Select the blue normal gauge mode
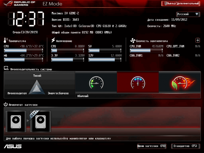 point(138,82)
